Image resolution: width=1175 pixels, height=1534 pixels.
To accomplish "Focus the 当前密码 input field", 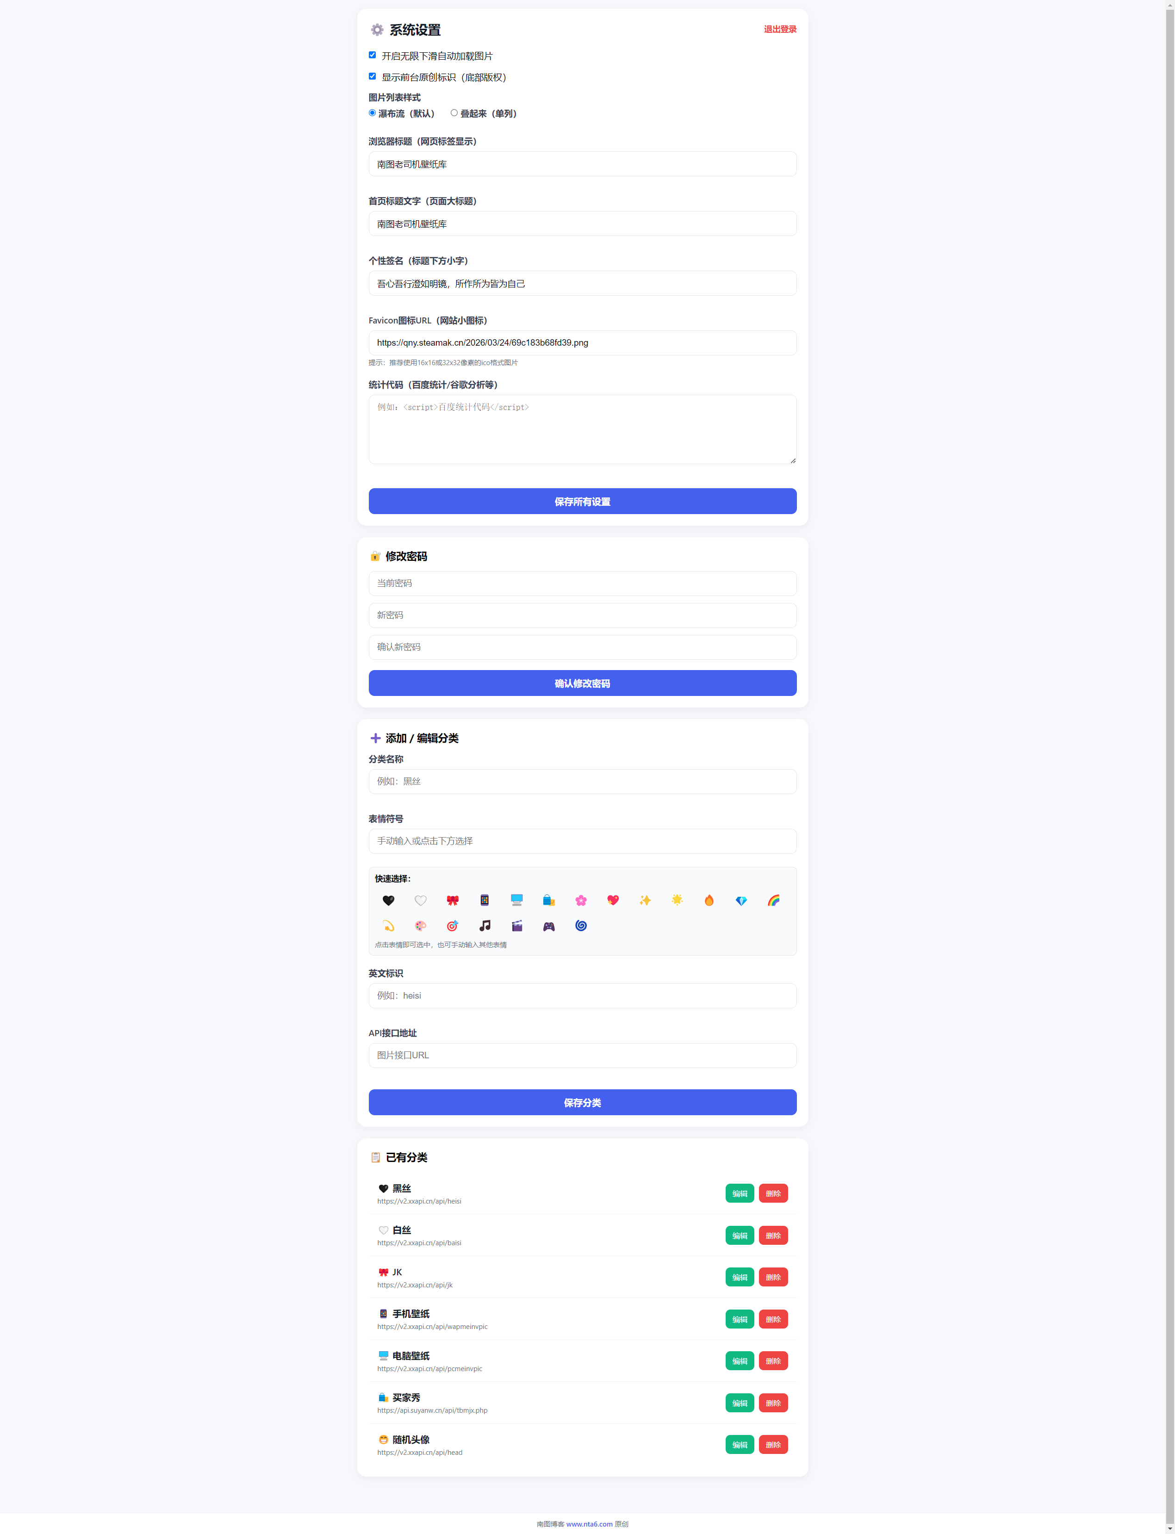I will pyautogui.click(x=582, y=583).
